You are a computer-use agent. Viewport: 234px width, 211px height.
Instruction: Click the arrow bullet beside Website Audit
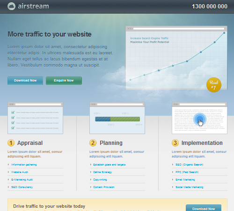8,172
